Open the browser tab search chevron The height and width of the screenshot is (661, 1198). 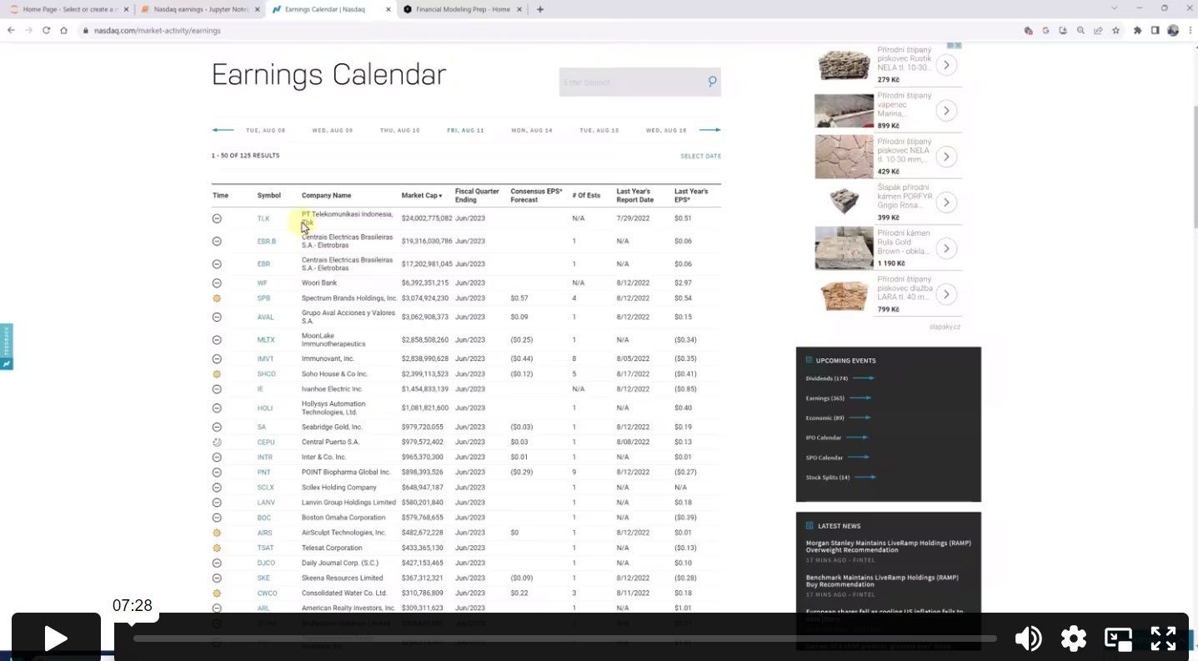click(x=1115, y=8)
